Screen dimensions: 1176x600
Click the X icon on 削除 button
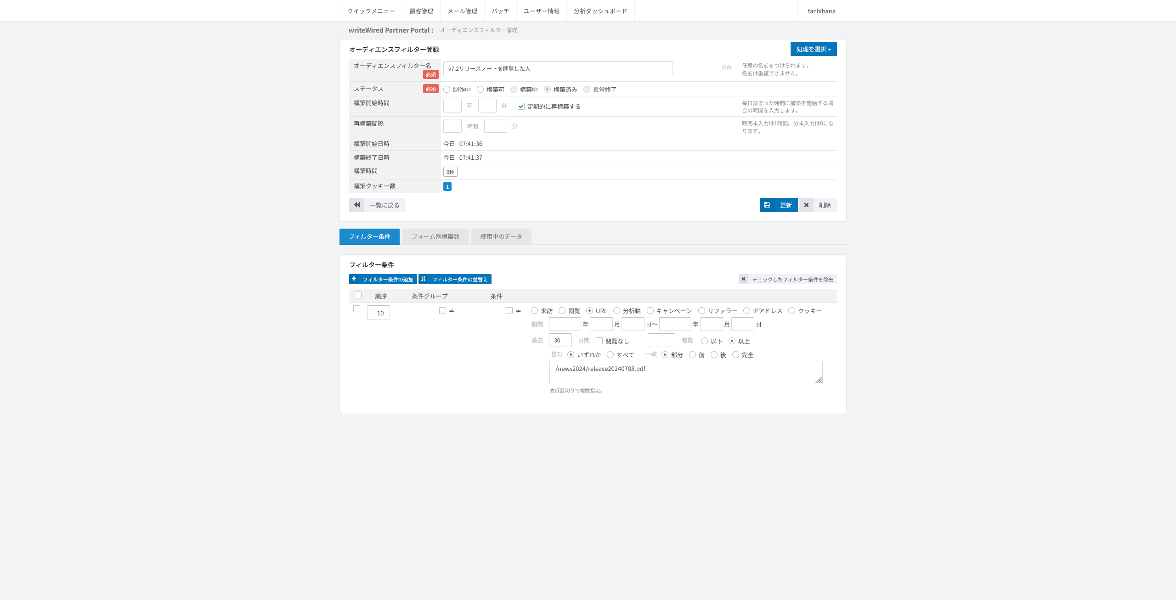coord(806,205)
